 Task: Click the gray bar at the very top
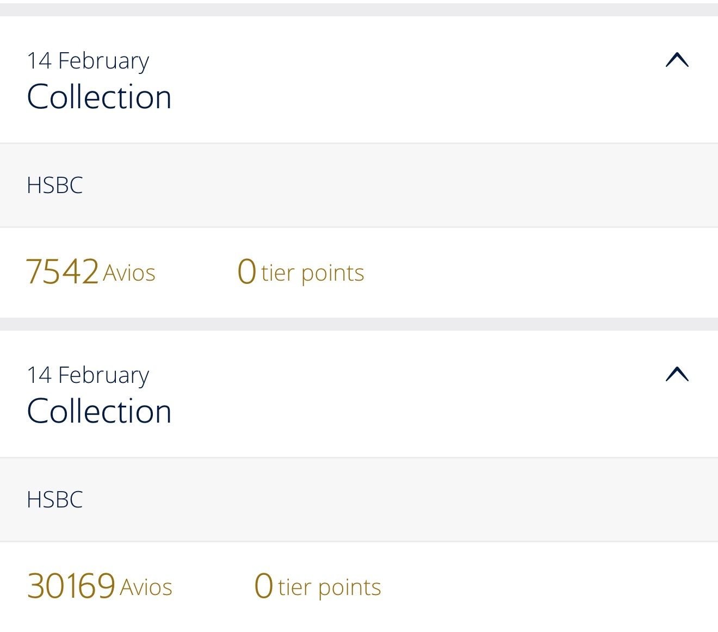coord(359,9)
